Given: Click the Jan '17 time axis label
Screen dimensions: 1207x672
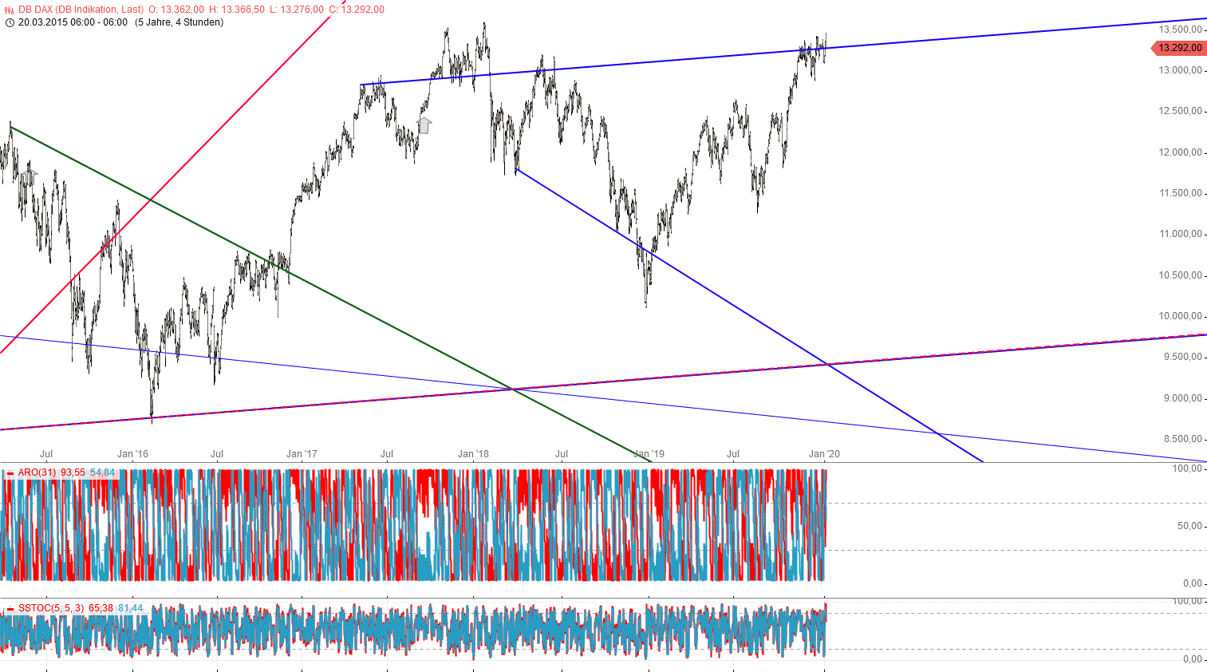Looking at the screenshot, I should tap(302, 454).
